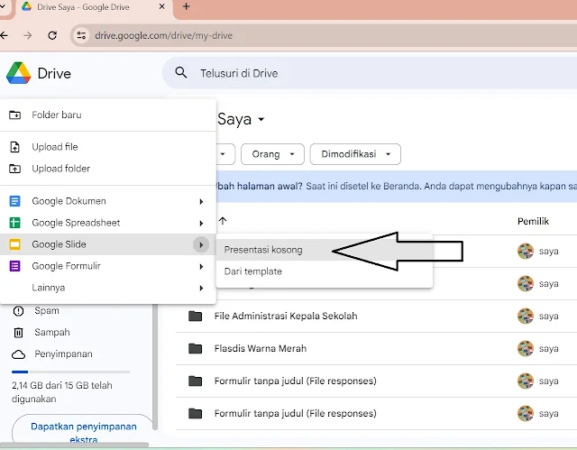Click the Sampah trash icon

click(x=18, y=333)
